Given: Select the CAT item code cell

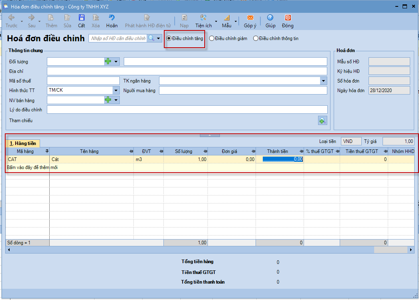Looking at the screenshot, I should coord(28,159).
